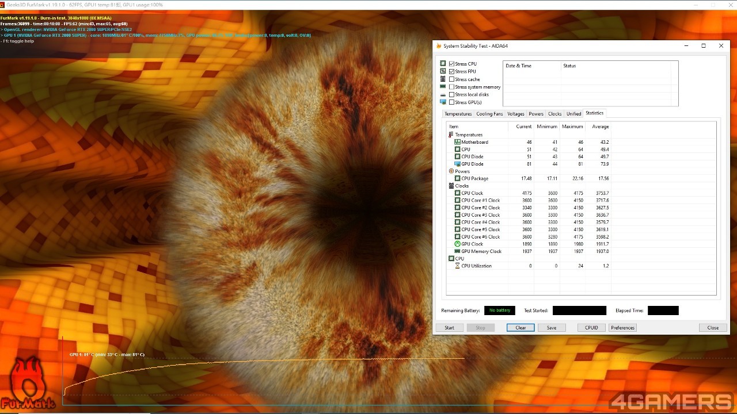Click the Motherboard row icon
737x414 pixels.
coord(458,142)
